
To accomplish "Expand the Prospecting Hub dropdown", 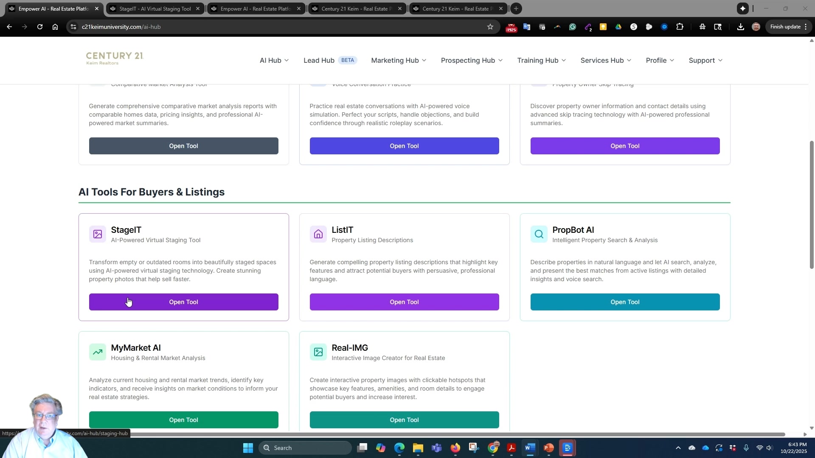I will (x=472, y=60).
